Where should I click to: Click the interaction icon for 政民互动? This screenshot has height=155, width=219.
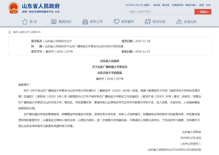click(148, 22)
